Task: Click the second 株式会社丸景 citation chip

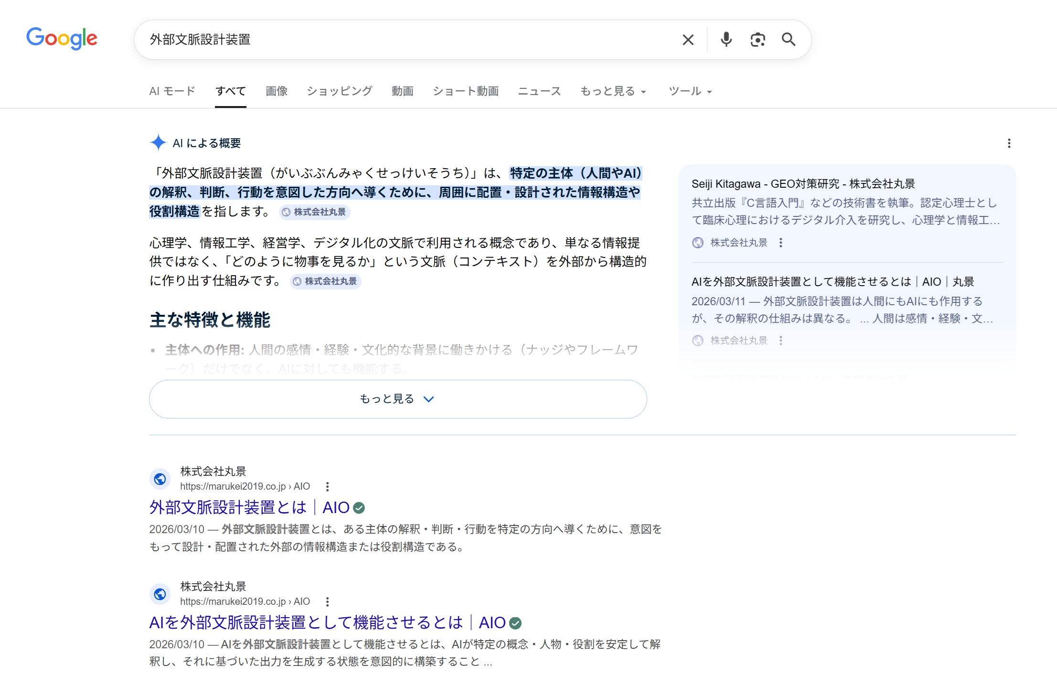Action: tap(325, 282)
